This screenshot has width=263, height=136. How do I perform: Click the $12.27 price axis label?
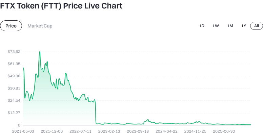[14, 113]
